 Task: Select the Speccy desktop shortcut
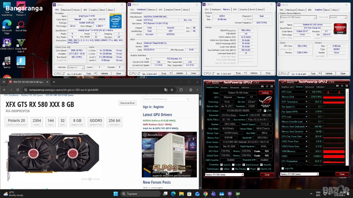[x=7, y=62]
